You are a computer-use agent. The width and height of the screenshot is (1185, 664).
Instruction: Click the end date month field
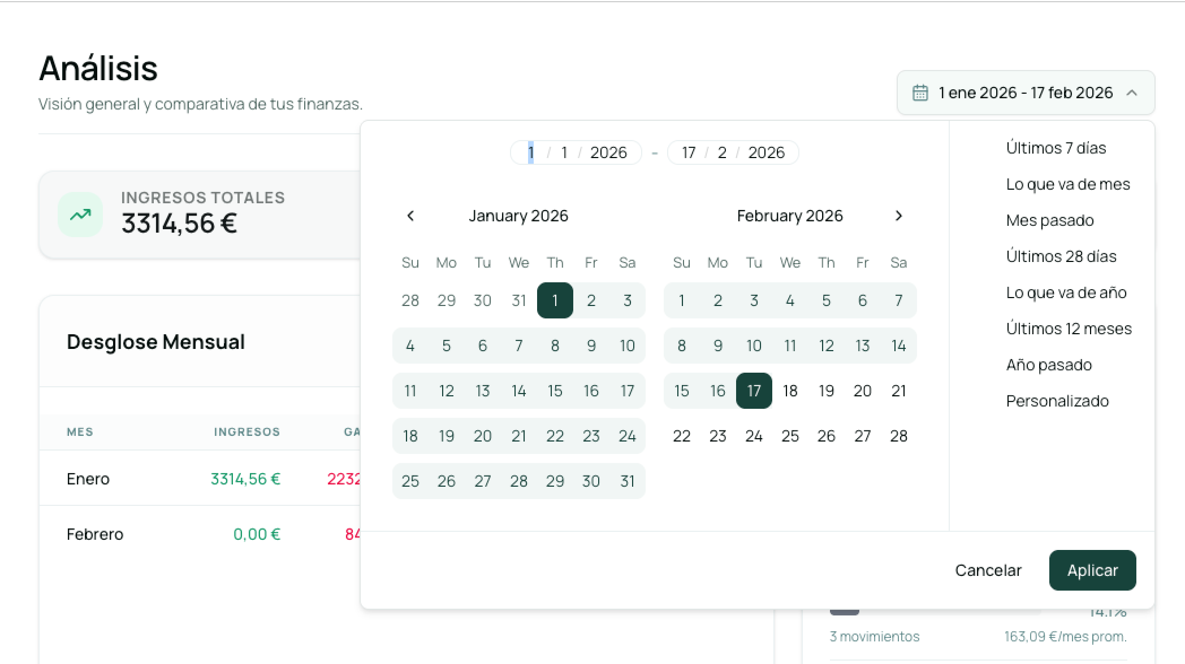722,152
